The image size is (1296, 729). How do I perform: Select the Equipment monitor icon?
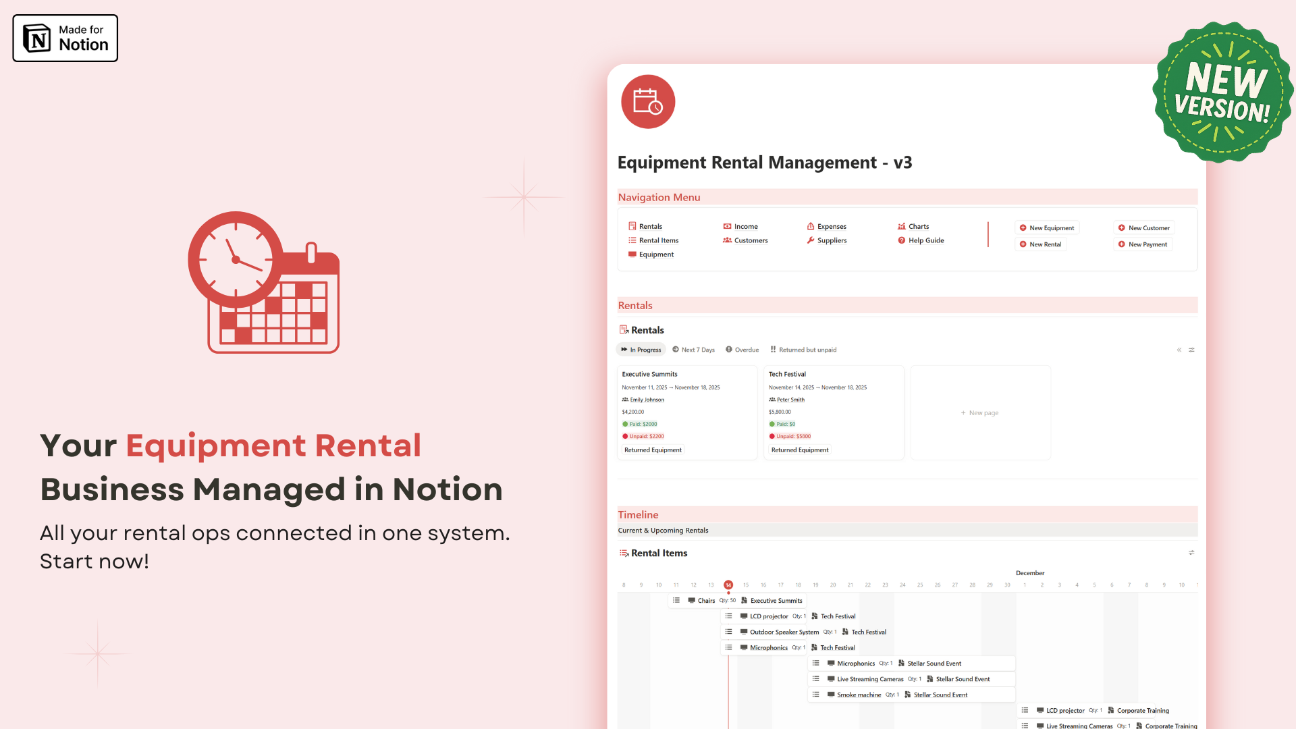point(632,254)
